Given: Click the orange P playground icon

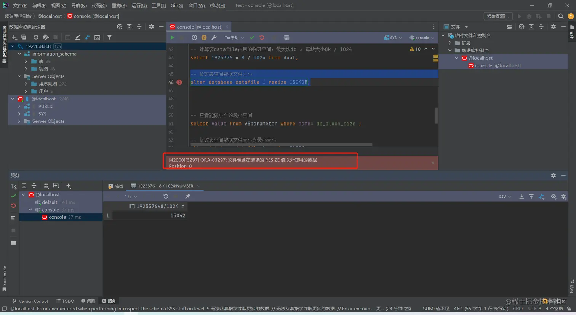Looking at the screenshot, I should point(204,38).
